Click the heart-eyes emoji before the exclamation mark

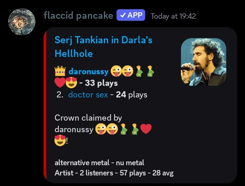(x=60, y=140)
